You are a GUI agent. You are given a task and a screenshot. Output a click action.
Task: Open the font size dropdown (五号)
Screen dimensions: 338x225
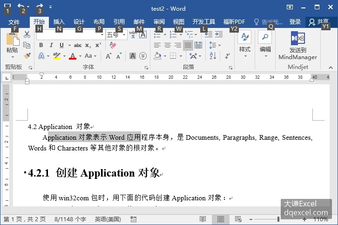[x=124, y=34]
